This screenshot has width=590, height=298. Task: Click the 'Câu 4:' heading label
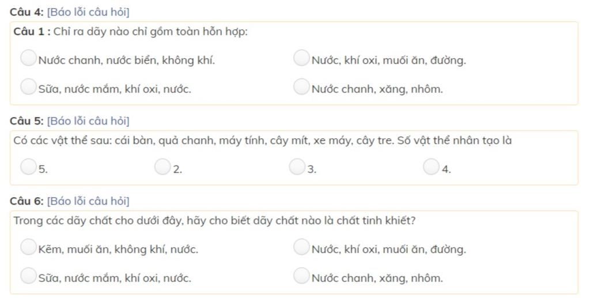click(27, 12)
